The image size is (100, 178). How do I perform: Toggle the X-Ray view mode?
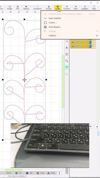[x=51, y=173]
